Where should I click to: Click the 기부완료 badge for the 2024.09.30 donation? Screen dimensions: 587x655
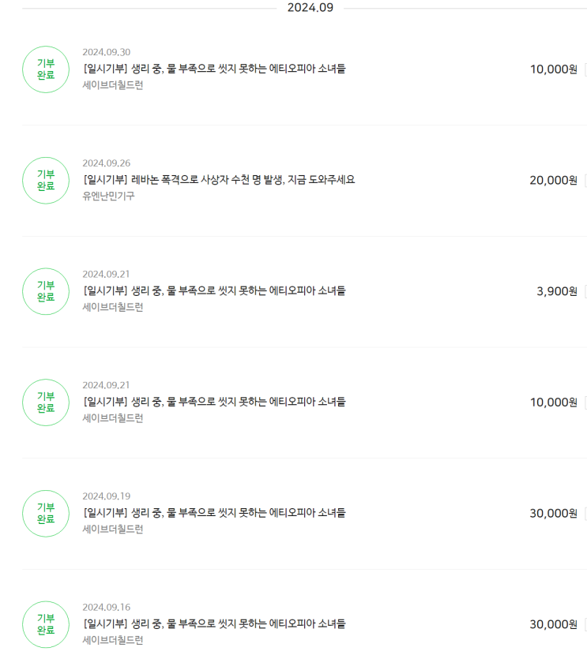(46, 69)
